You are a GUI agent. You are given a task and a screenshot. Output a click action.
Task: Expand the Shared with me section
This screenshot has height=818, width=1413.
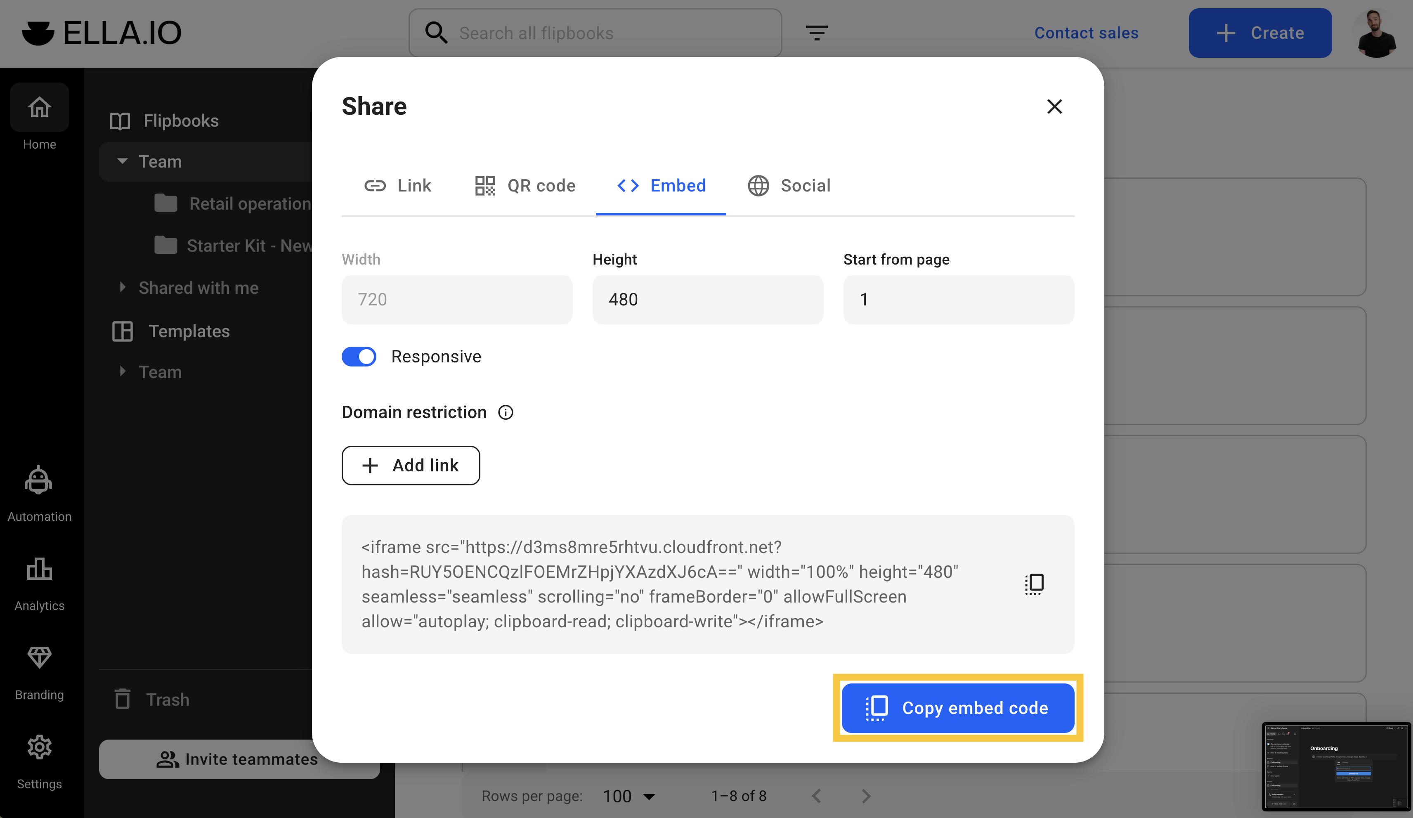pyautogui.click(x=122, y=288)
